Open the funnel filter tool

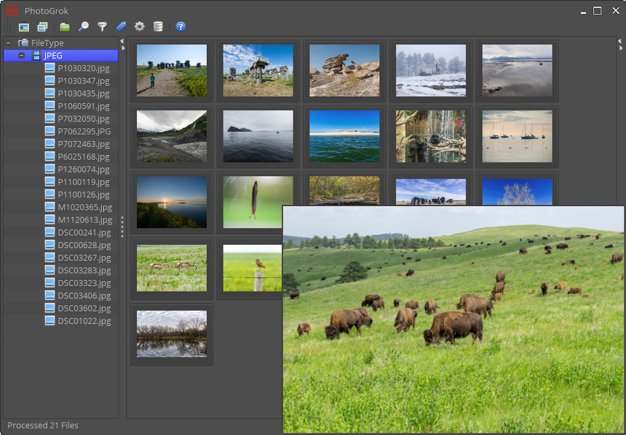pyautogui.click(x=102, y=27)
